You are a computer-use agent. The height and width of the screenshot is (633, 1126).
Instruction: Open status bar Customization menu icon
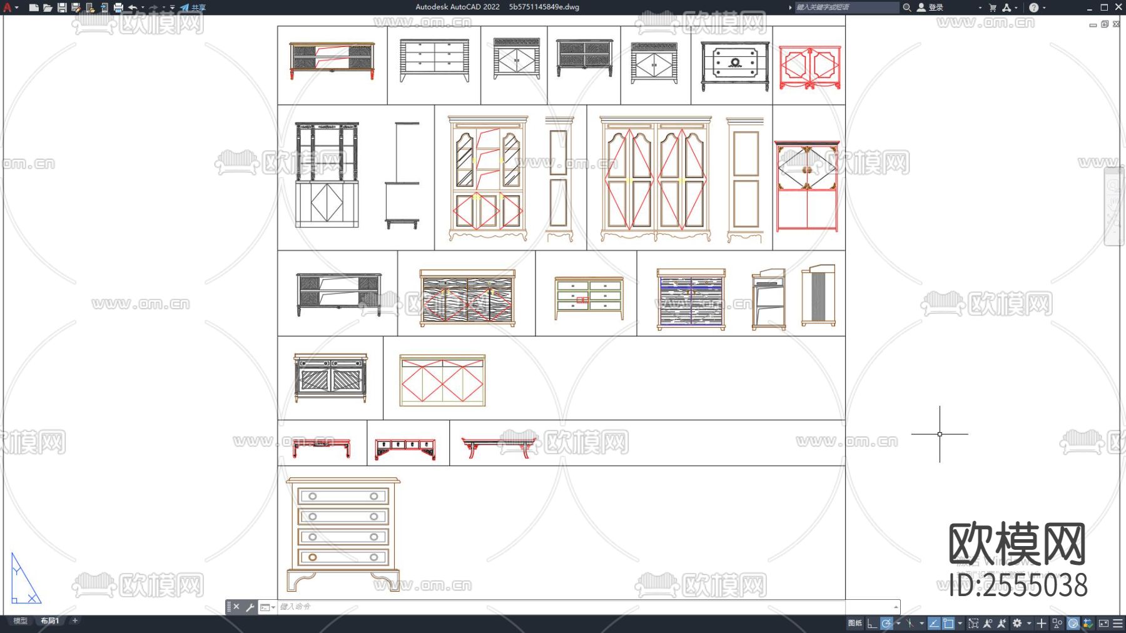coord(1118,623)
